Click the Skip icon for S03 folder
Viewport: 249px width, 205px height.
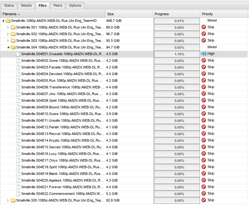204,40
